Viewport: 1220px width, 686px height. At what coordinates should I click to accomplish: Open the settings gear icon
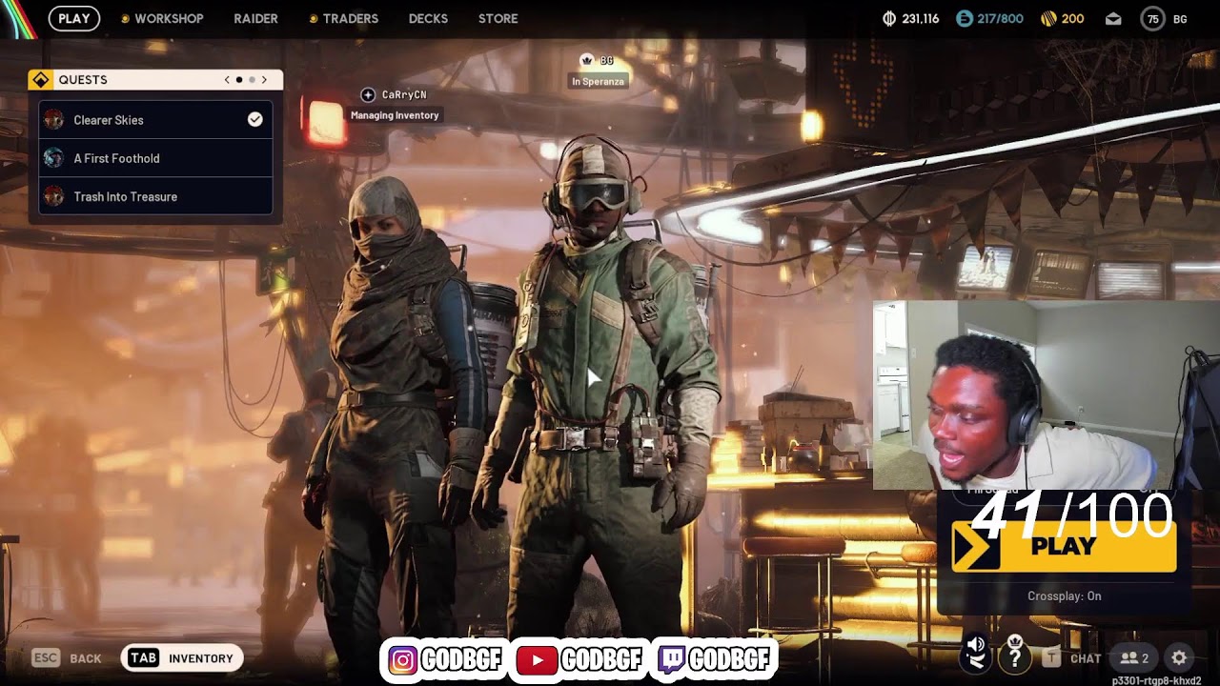click(1179, 657)
